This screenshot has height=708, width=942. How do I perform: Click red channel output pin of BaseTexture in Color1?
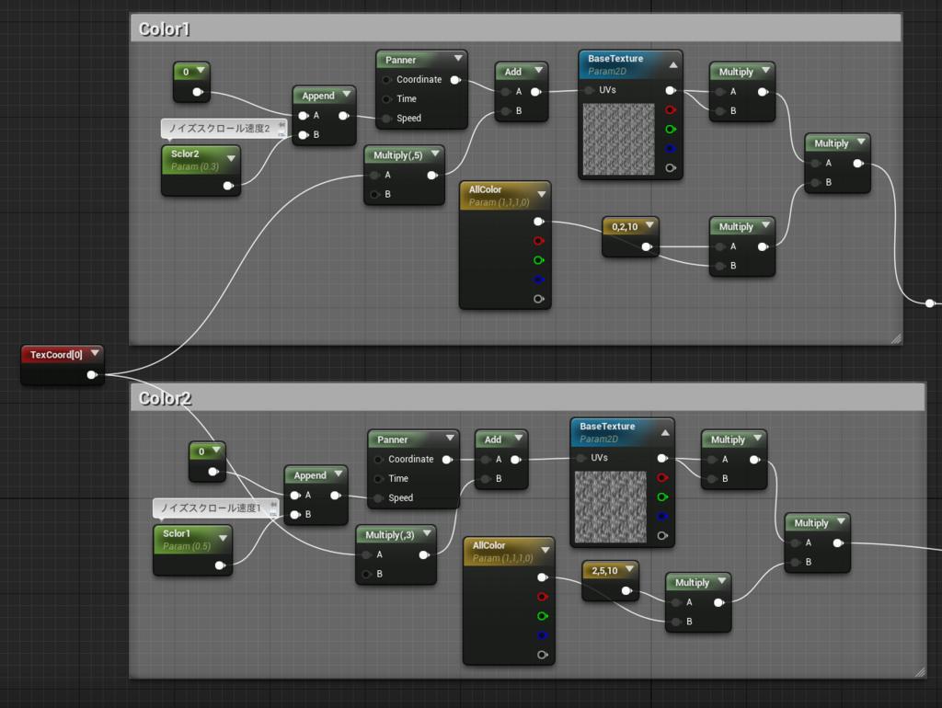(x=671, y=110)
